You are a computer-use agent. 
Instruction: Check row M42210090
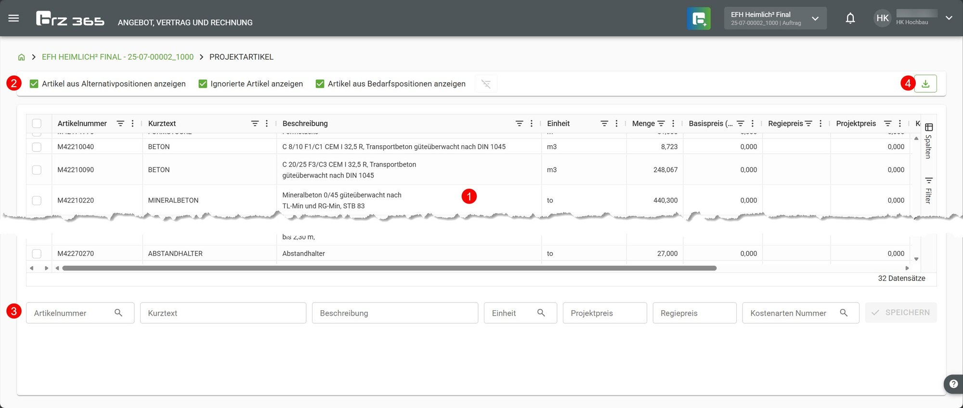click(x=37, y=170)
